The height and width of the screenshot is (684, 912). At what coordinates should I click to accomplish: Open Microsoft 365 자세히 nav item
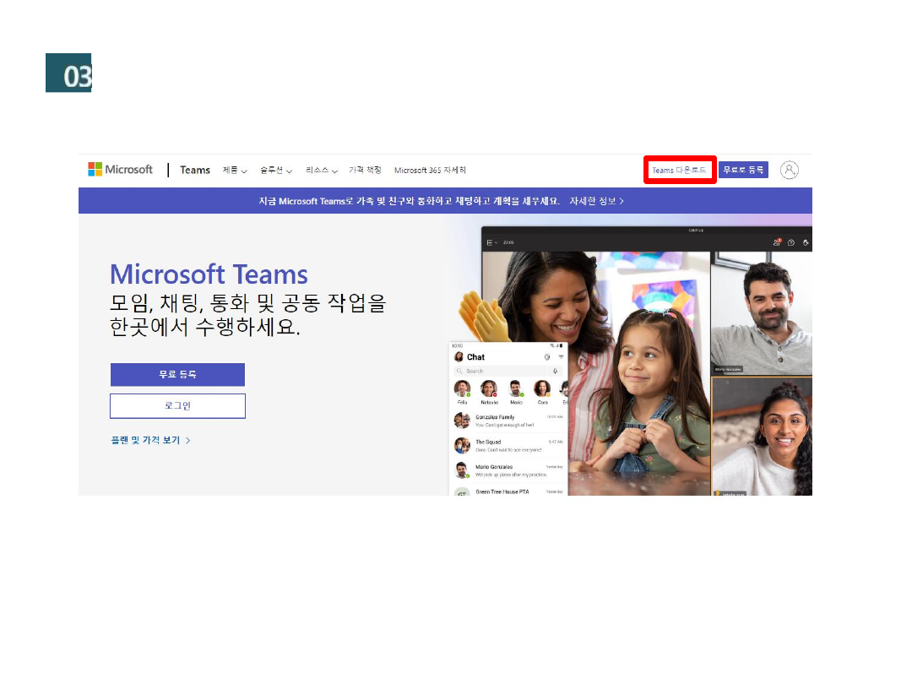tap(430, 171)
